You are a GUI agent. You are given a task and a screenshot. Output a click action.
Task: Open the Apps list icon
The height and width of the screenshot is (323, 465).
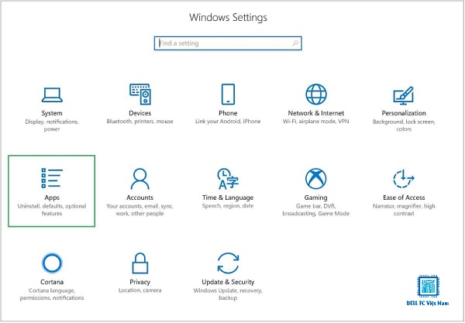[x=52, y=178]
